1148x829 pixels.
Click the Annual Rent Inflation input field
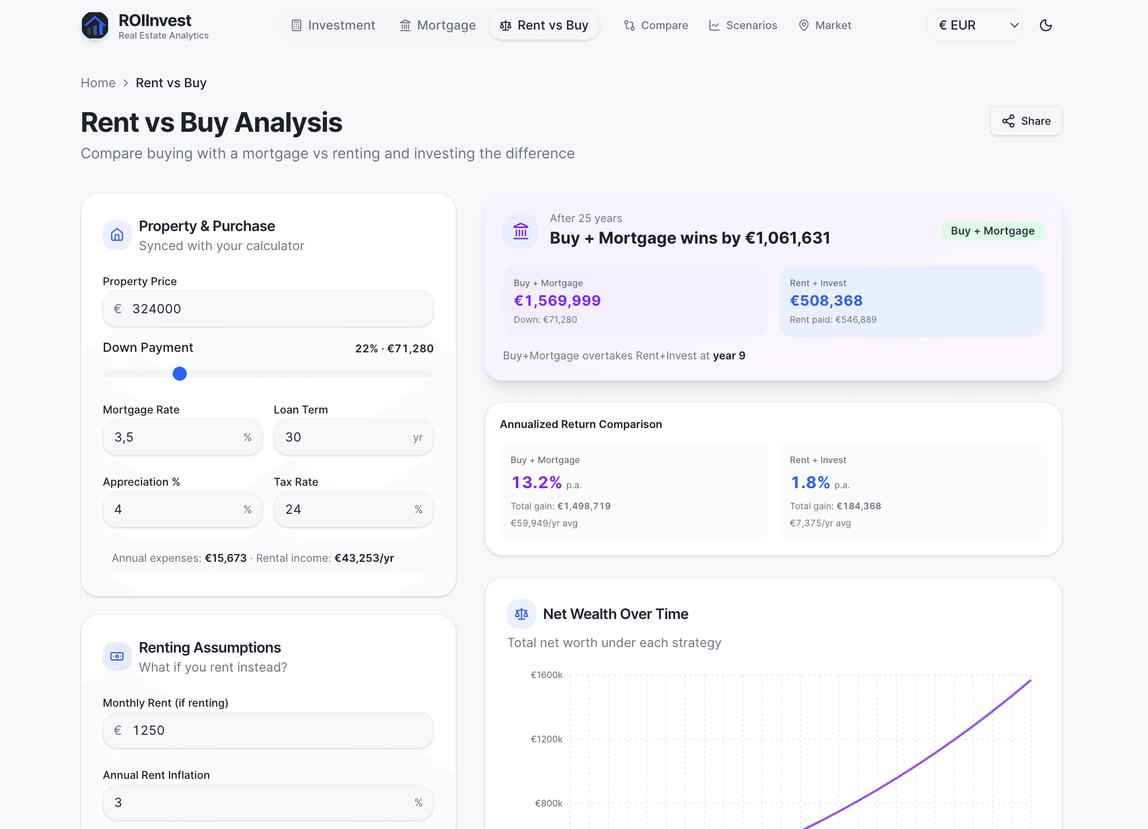(268, 802)
